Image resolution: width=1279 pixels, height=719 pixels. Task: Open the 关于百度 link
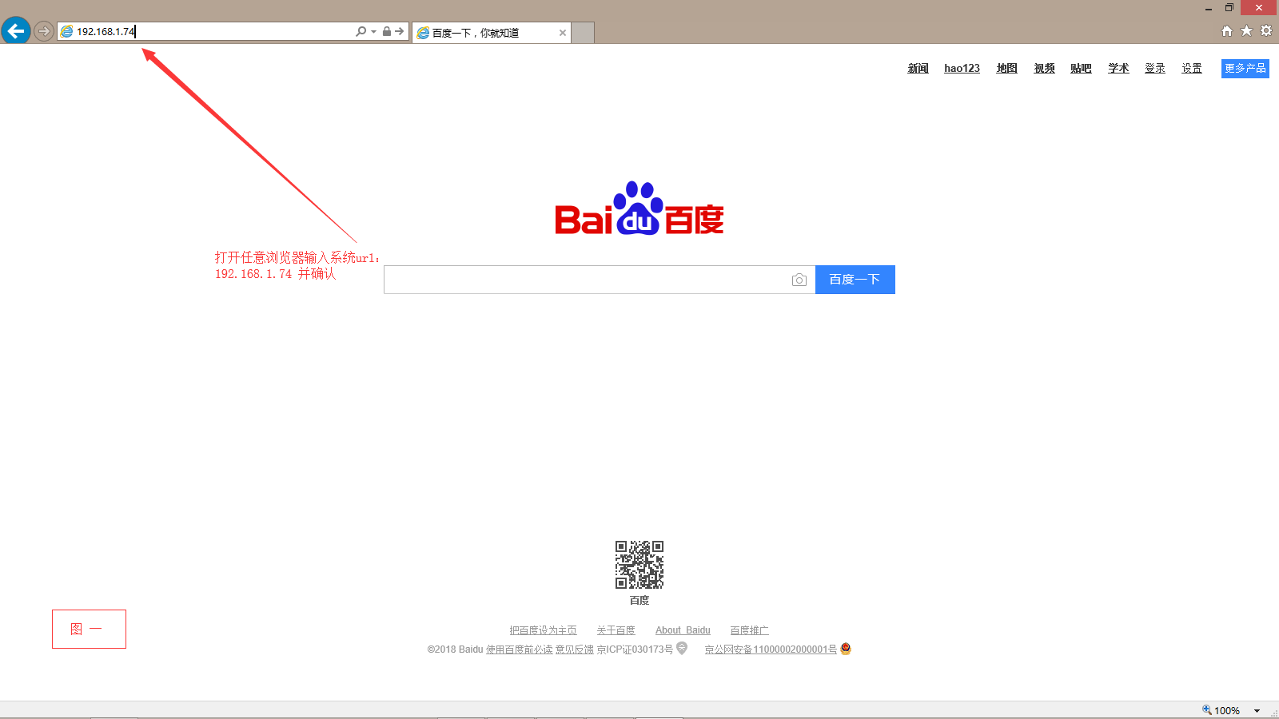(x=616, y=630)
